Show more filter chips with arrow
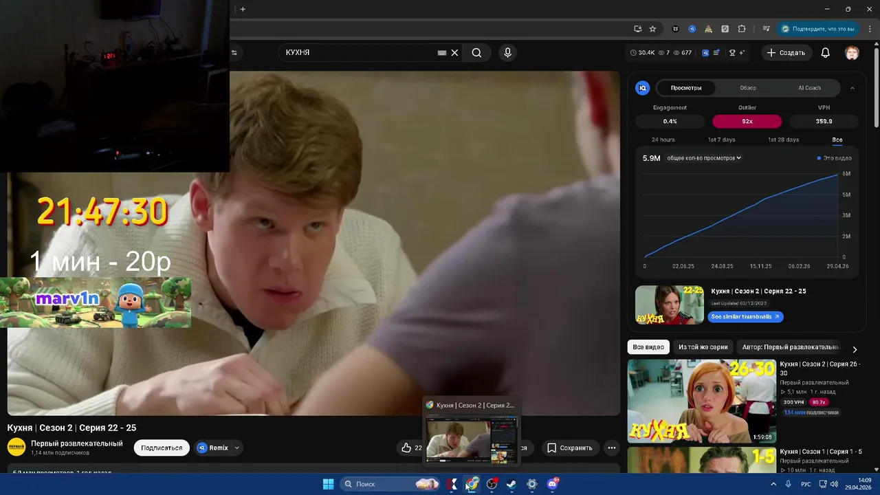The image size is (880, 495). (855, 349)
